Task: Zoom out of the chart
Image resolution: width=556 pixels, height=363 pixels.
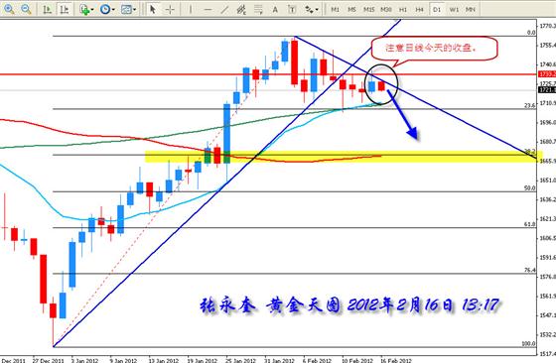Action: click(26, 9)
